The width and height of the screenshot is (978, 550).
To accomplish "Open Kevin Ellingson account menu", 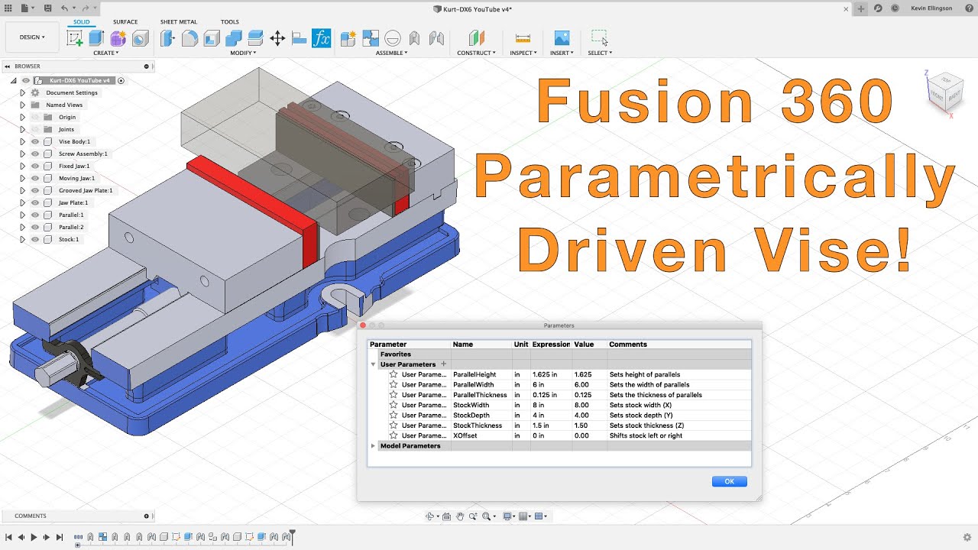I will coord(931,8).
